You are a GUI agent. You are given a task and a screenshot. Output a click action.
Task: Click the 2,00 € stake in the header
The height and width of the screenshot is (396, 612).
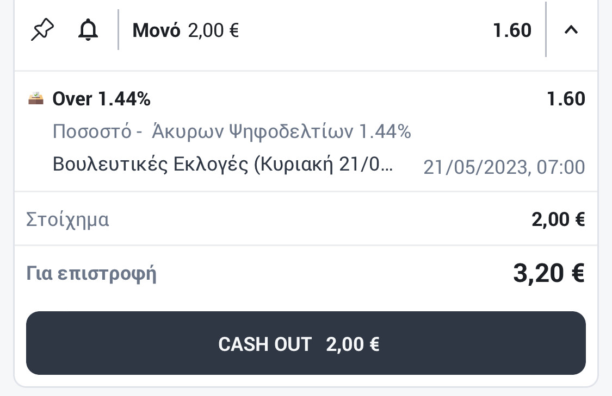click(x=213, y=30)
